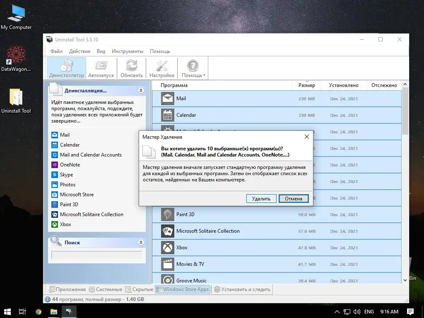Launch Chrome from the taskbar
424x318 pixels.
coord(39,311)
